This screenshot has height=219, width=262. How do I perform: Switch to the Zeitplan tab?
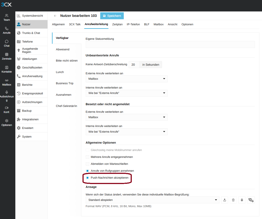coord(117,24)
